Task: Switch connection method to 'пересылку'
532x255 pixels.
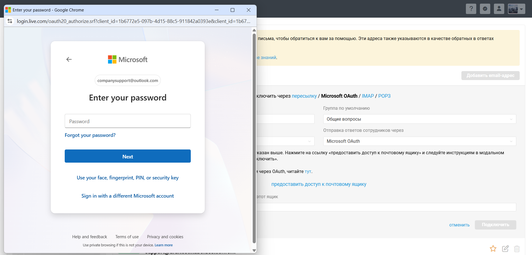Action: [304, 96]
